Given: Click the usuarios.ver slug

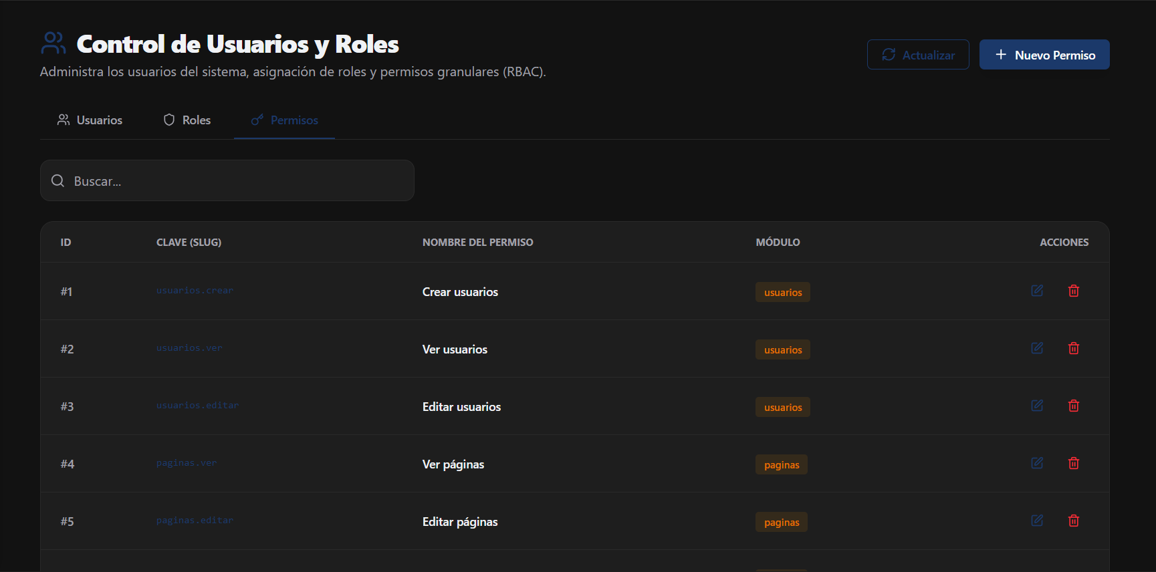Looking at the screenshot, I should pos(189,348).
